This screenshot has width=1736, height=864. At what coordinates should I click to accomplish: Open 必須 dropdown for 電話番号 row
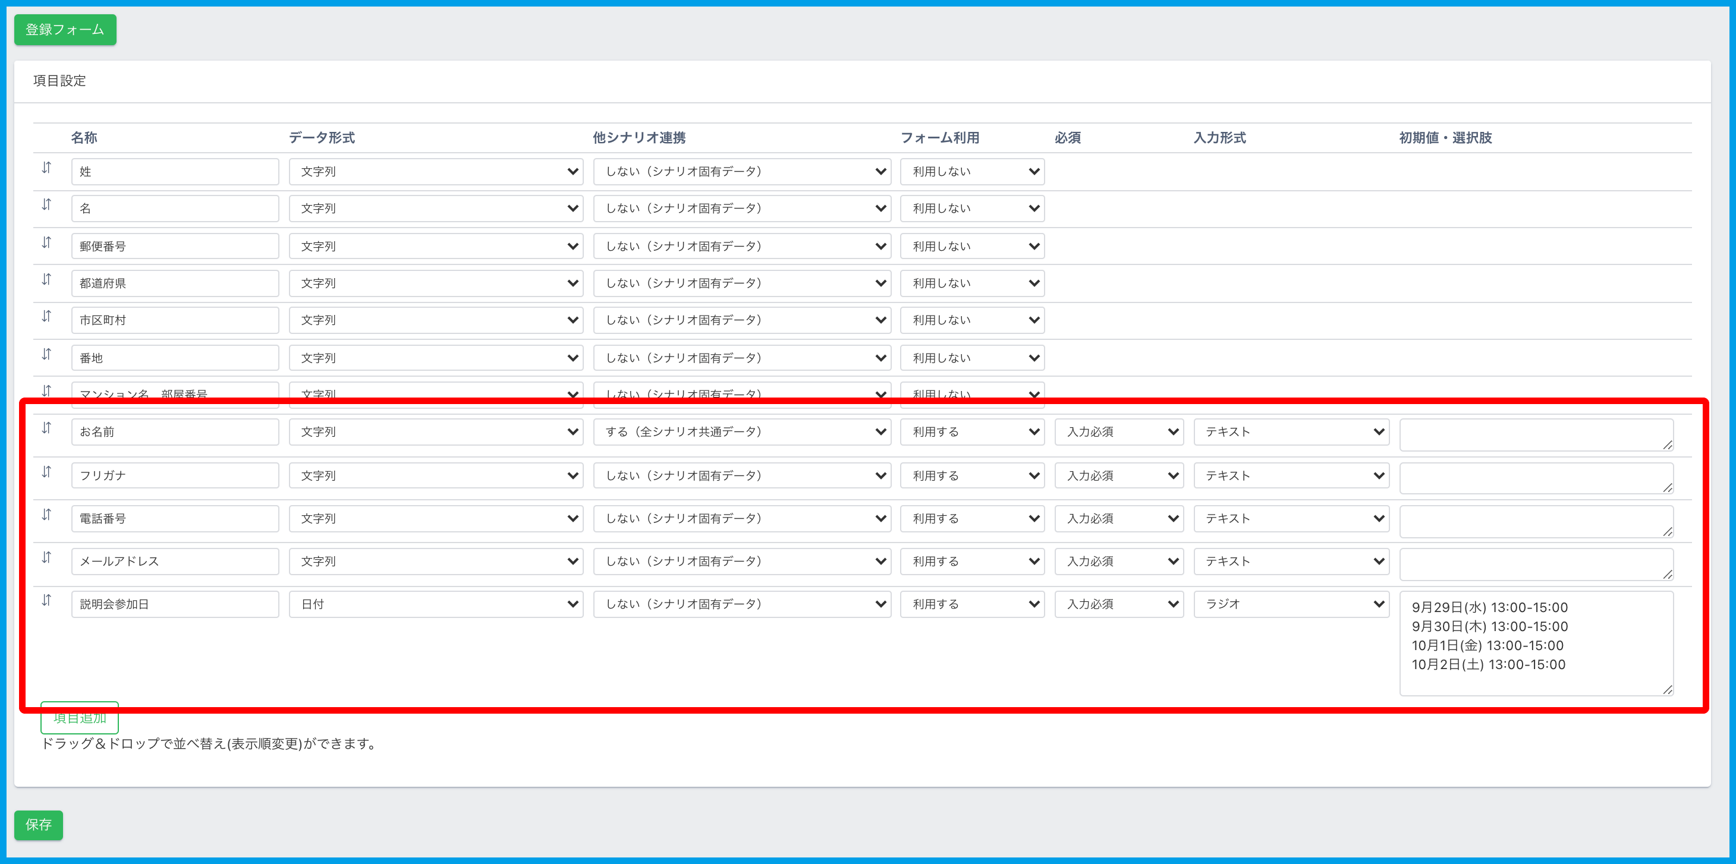[x=1119, y=519]
